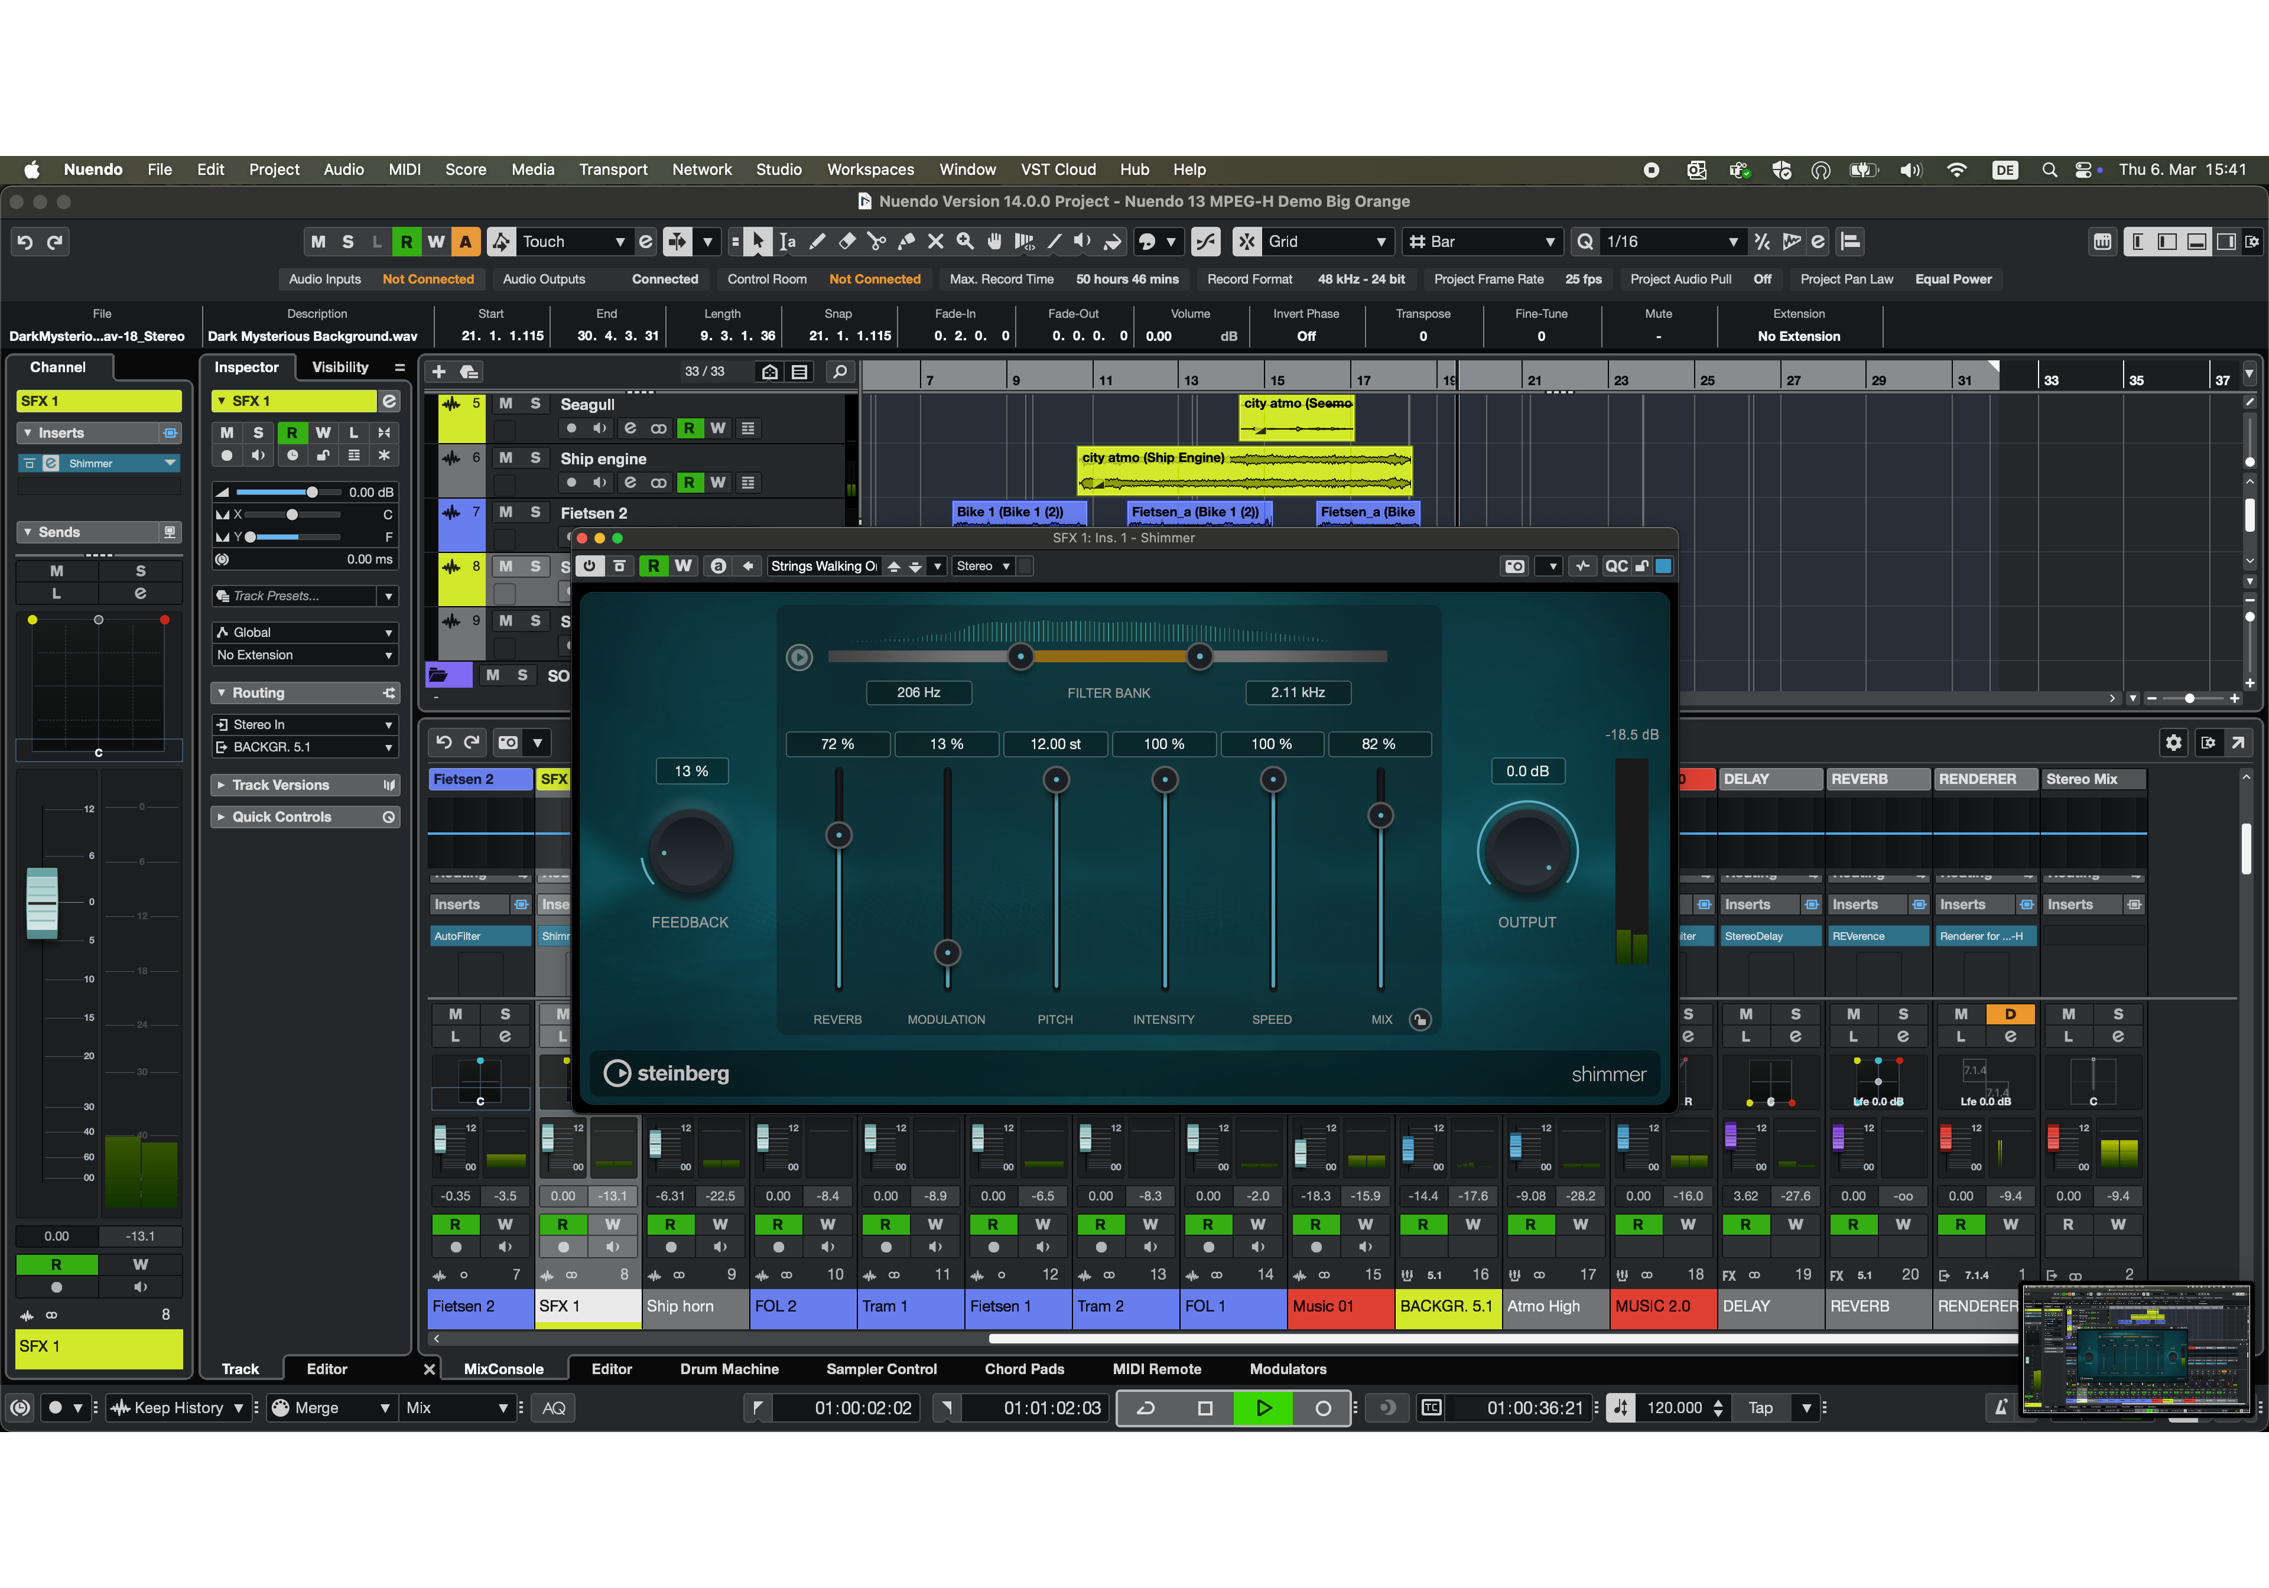Click the AQ button in transport
Viewport: 2269px width, 1588px height.
554,1408
